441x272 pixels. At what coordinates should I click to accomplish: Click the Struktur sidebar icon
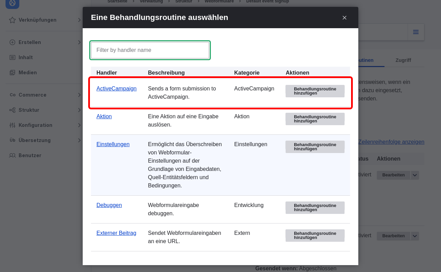(12, 110)
